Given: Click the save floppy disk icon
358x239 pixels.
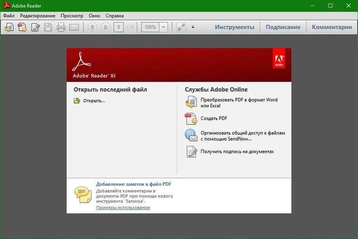Looking at the screenshot, I should coord(48,27).
